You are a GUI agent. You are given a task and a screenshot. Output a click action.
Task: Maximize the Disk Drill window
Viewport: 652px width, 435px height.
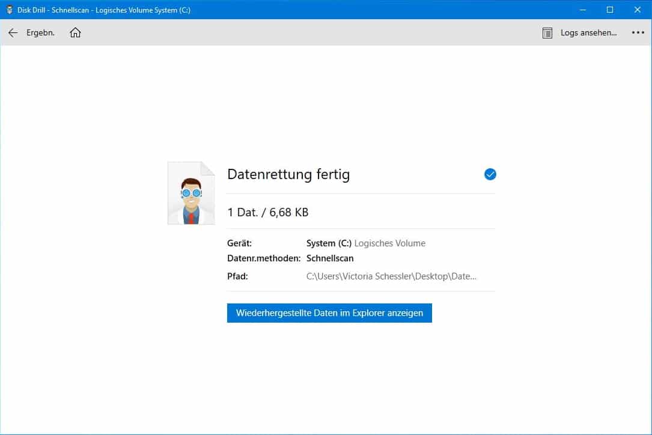click(610, 10)
